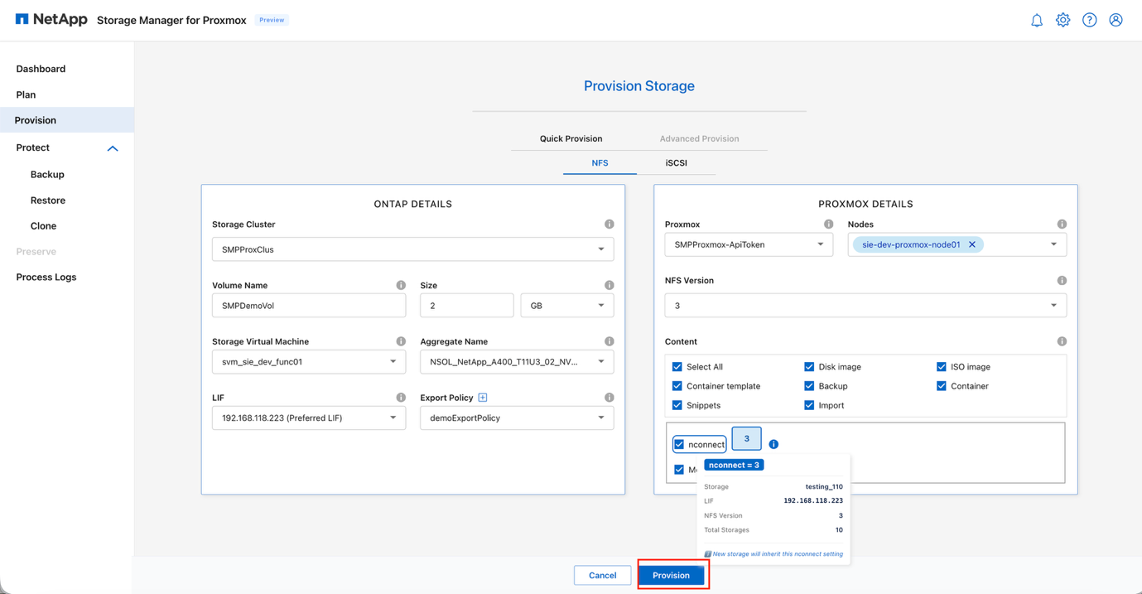Toggle the nconnect checkbox
The width and height of the screenshot is (1142, 594).
678,444
